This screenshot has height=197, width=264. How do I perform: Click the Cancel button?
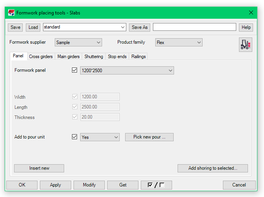tap(239, 185)
